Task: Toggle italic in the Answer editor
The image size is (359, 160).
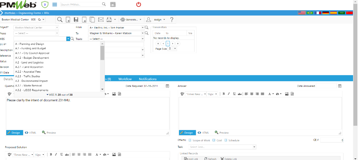Action: [x=229, y=94]
